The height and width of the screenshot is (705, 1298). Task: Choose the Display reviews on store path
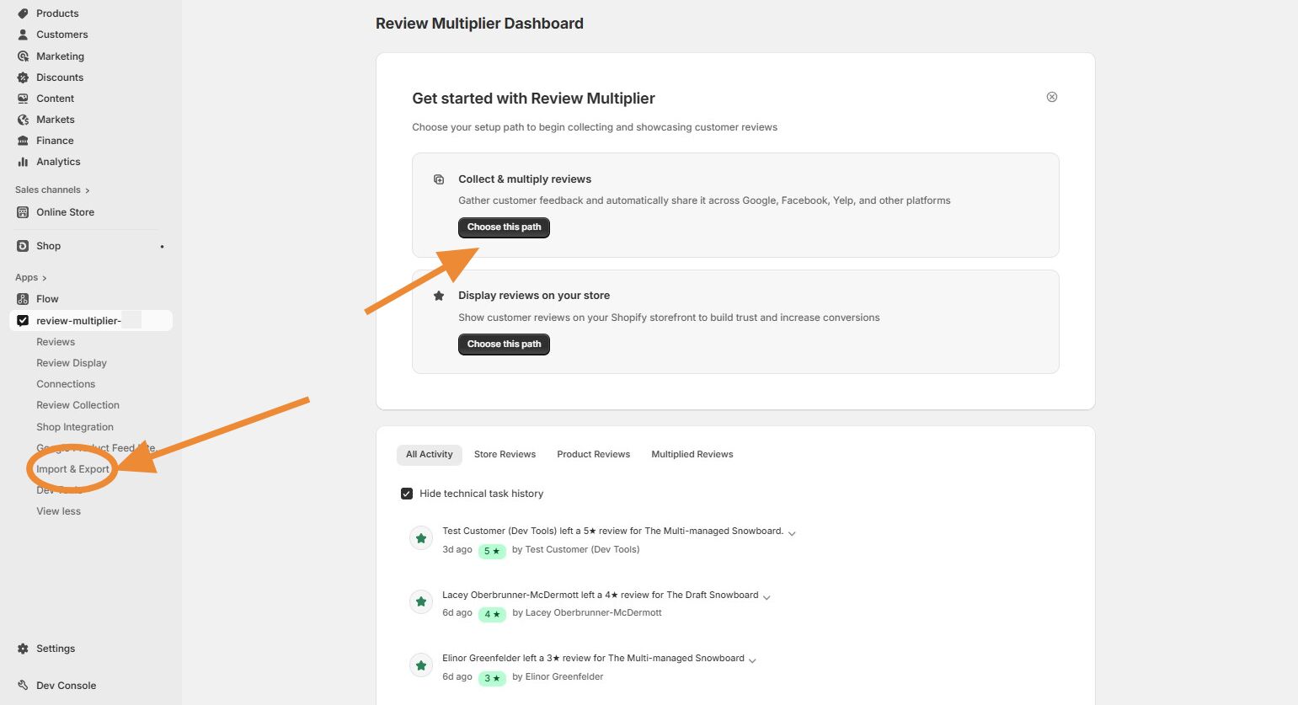click(x=504, y=344)
